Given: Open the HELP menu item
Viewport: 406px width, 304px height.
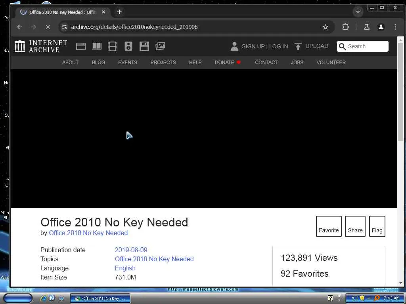Looking at the screenshot, I should 195,62.
